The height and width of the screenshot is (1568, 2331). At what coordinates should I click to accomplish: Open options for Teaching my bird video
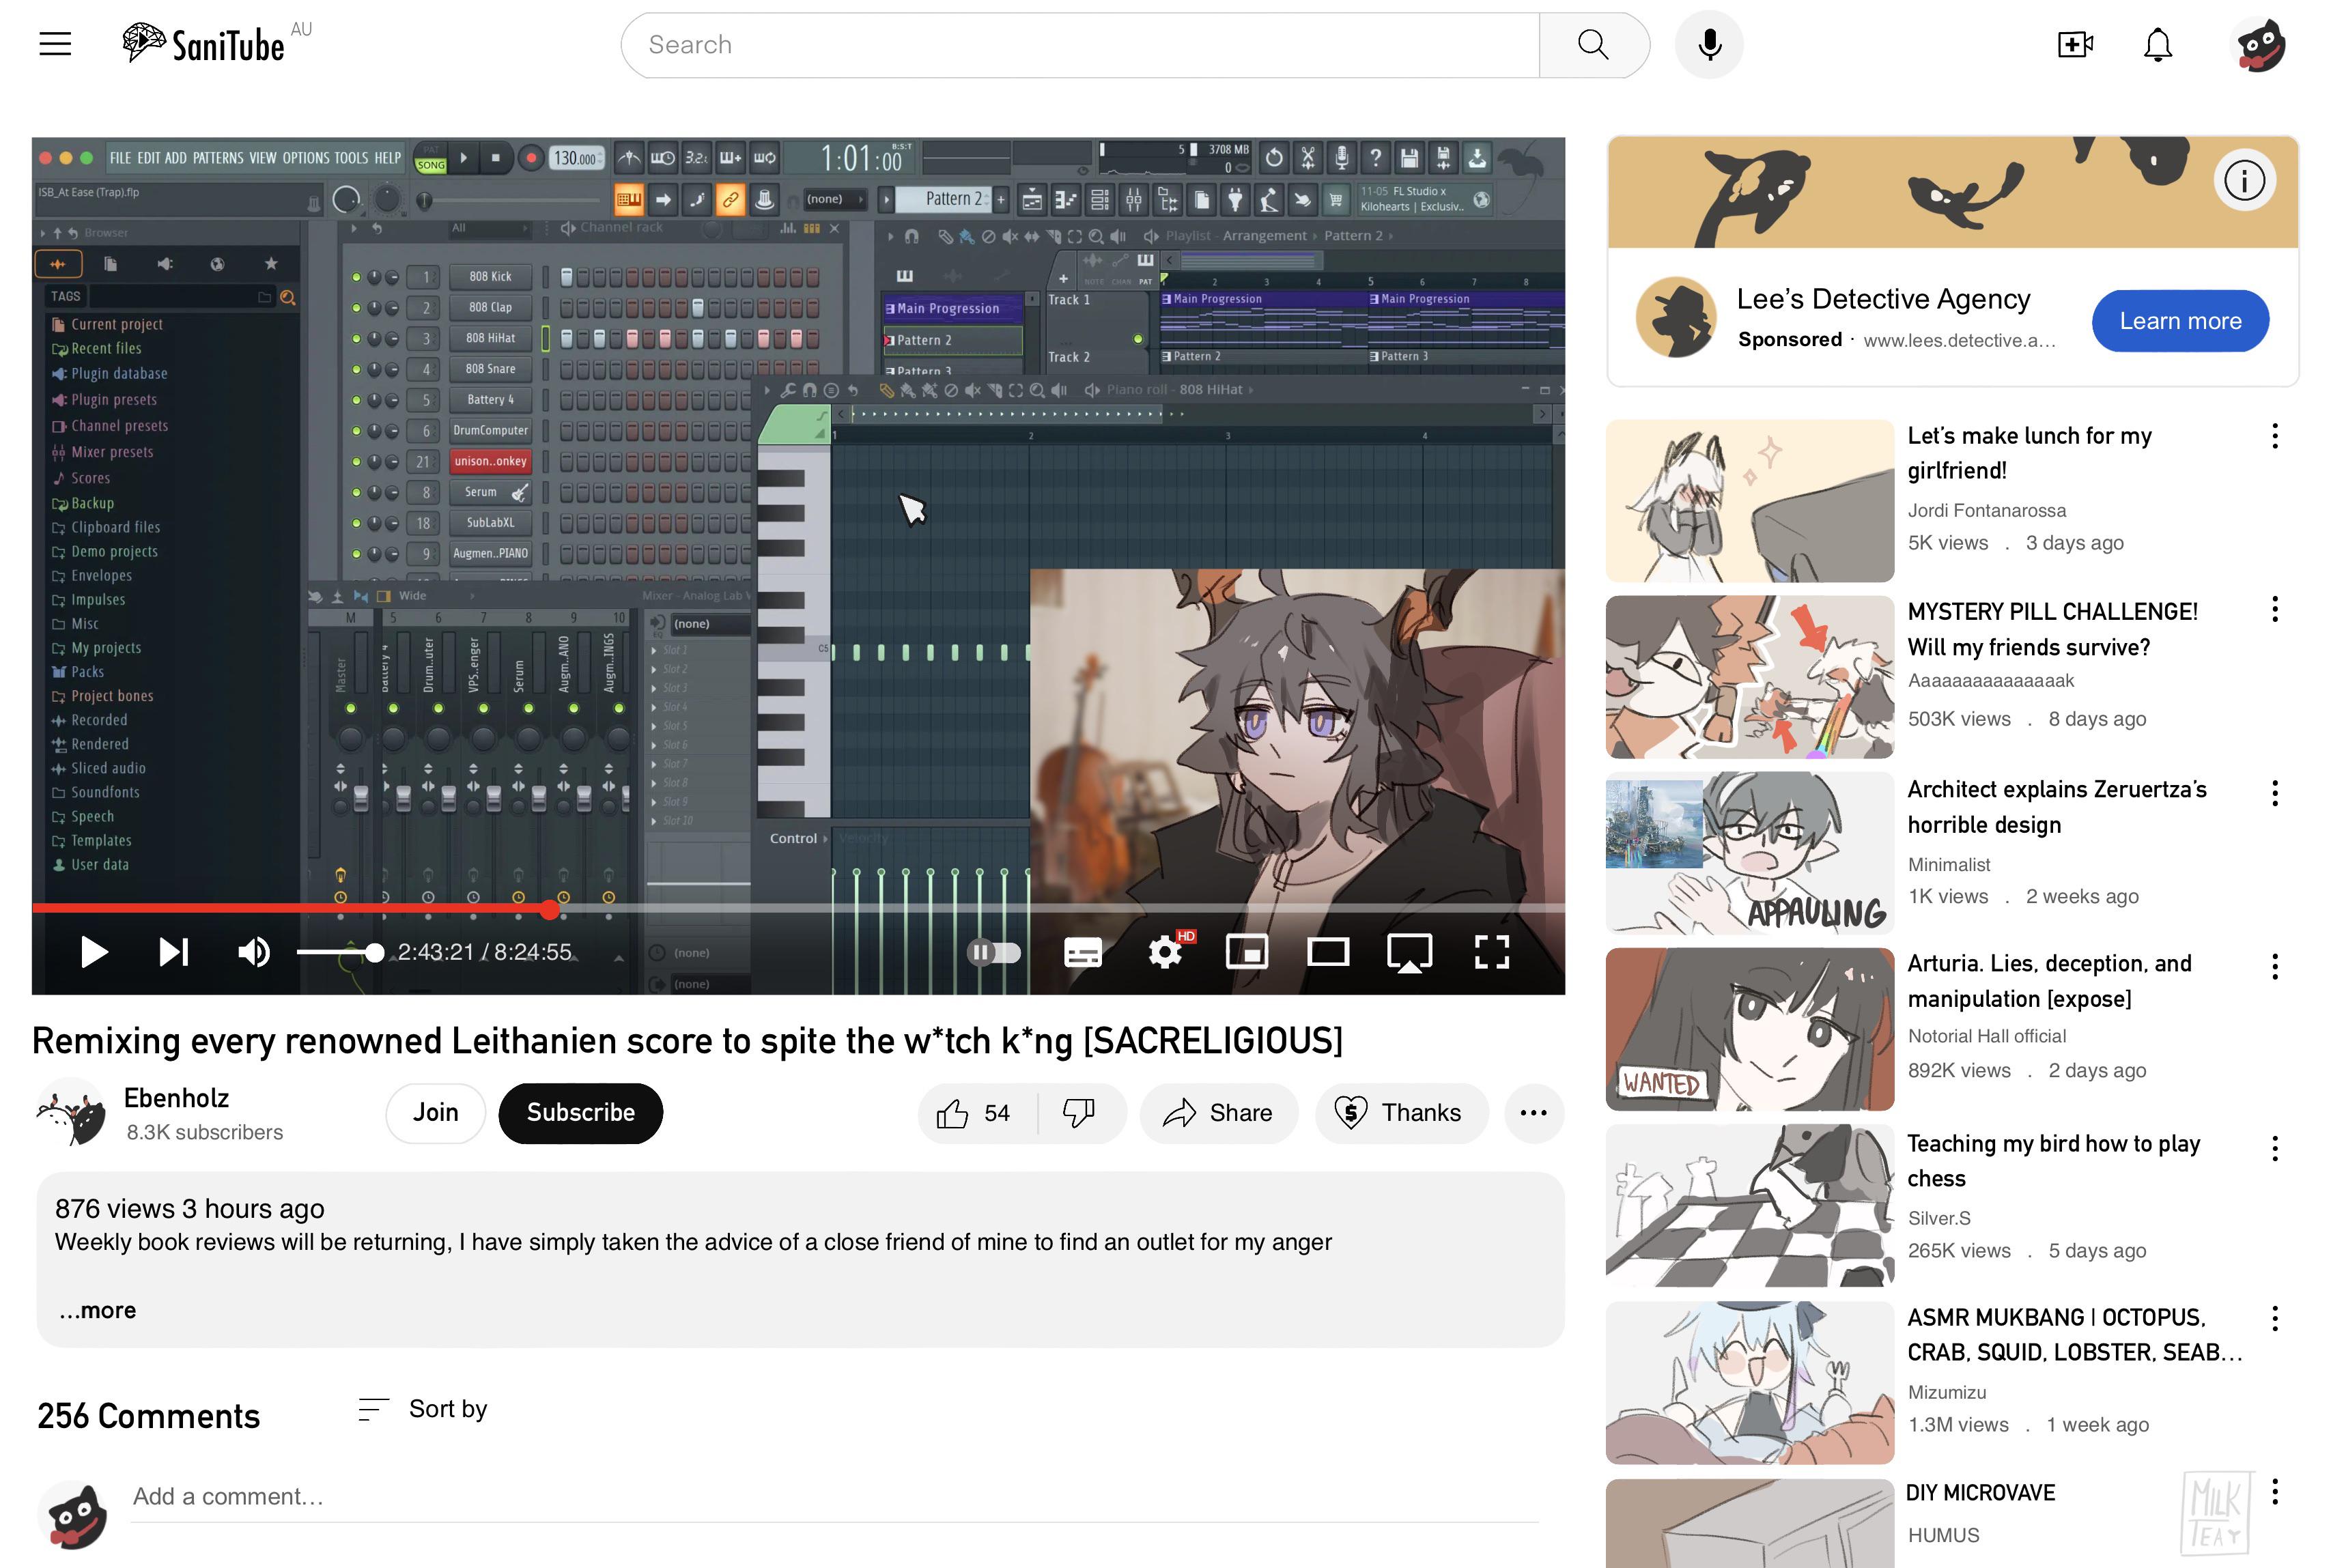click(x=2275, y=1148)
